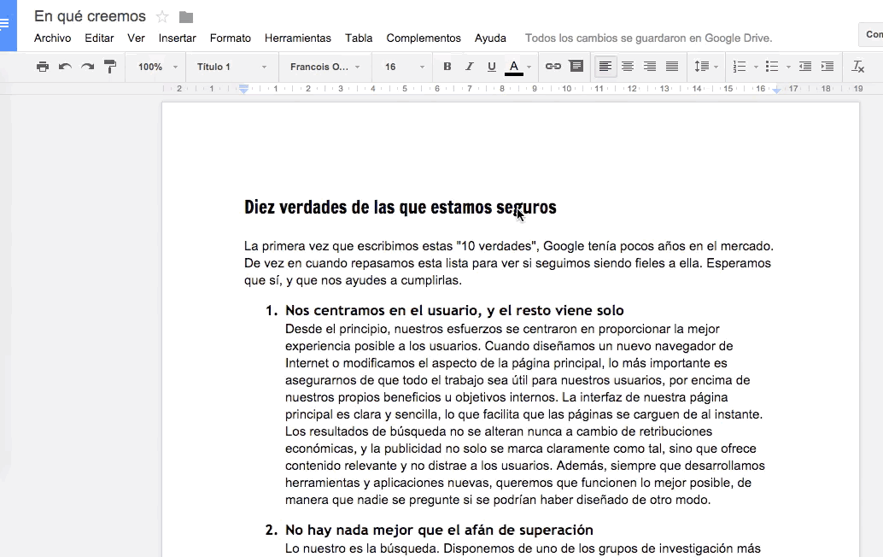This screenshot has height=557, width=883.
Task: Click the Print icon
Action: click(x=42, y=67)
